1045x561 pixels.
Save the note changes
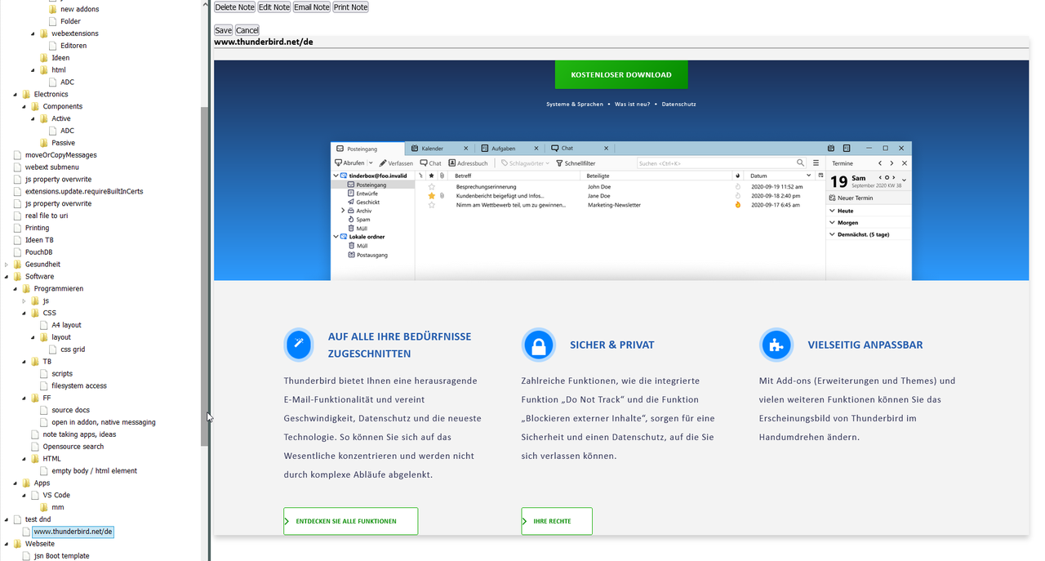pyautogui.click(x=224, y=30)
